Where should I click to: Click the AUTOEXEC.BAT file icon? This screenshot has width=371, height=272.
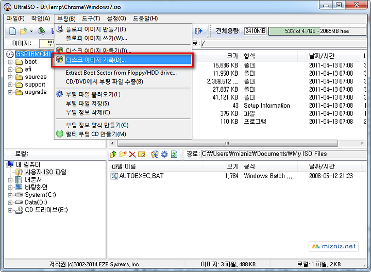(114, 176)
